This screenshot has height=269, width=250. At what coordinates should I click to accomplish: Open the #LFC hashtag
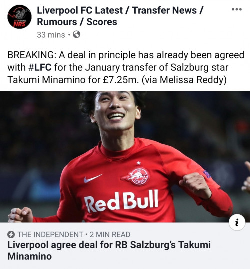[x=40, y=67]
